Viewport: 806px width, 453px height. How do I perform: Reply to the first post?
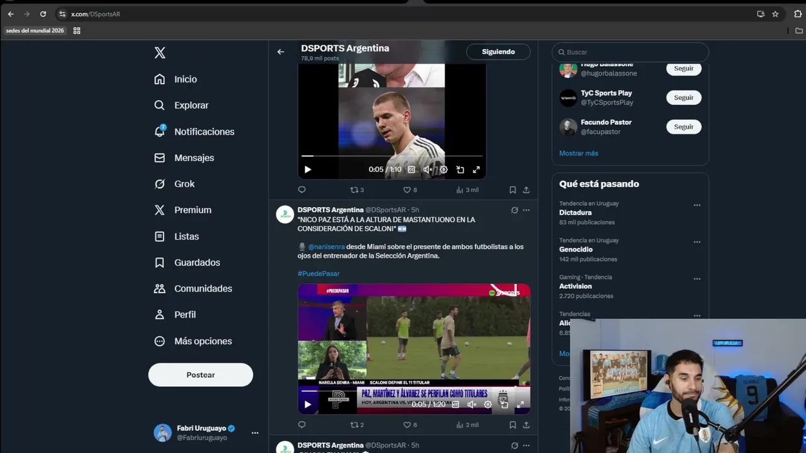(302, 189)
